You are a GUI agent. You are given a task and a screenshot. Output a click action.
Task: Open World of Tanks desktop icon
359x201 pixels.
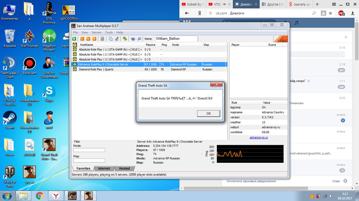tap(10, 176)
